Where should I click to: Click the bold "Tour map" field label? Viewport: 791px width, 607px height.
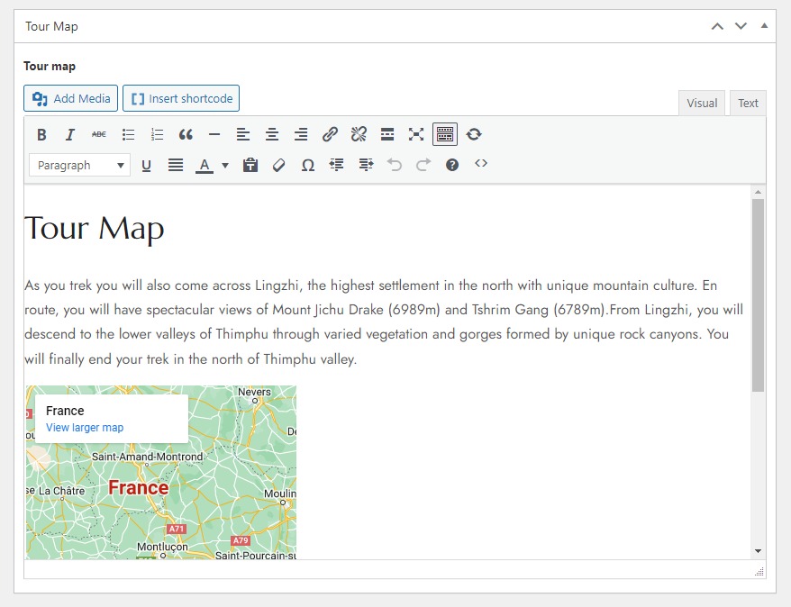pyautogui.click(x=50, y=66)
